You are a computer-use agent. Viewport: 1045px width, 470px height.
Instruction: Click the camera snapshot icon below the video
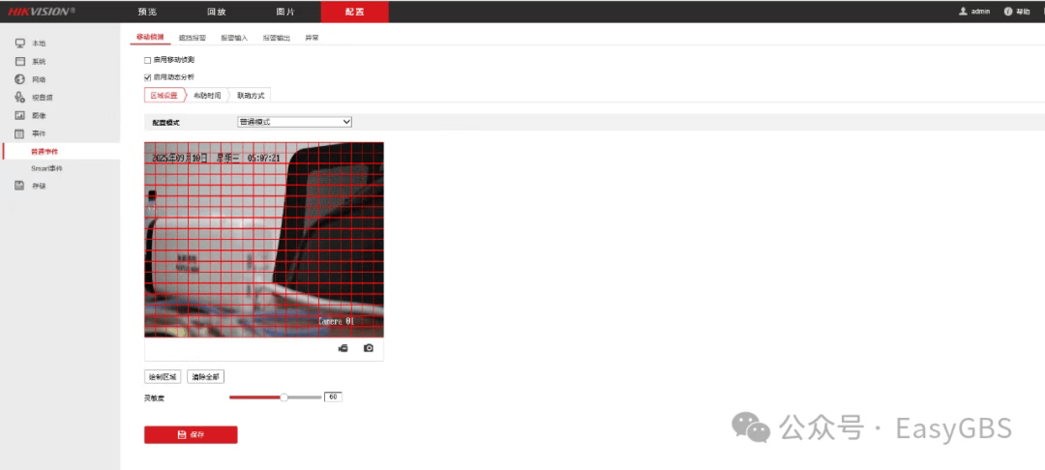(x=368, y=348)
